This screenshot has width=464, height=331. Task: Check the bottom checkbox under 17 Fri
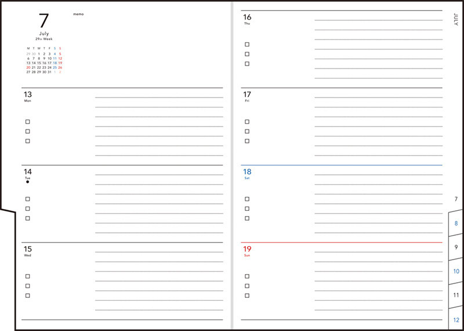247,141
